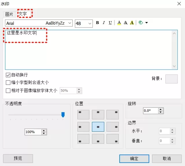Set position to bottom-right
The width and height of the screenshot is (185, 166).
[112, 139]
